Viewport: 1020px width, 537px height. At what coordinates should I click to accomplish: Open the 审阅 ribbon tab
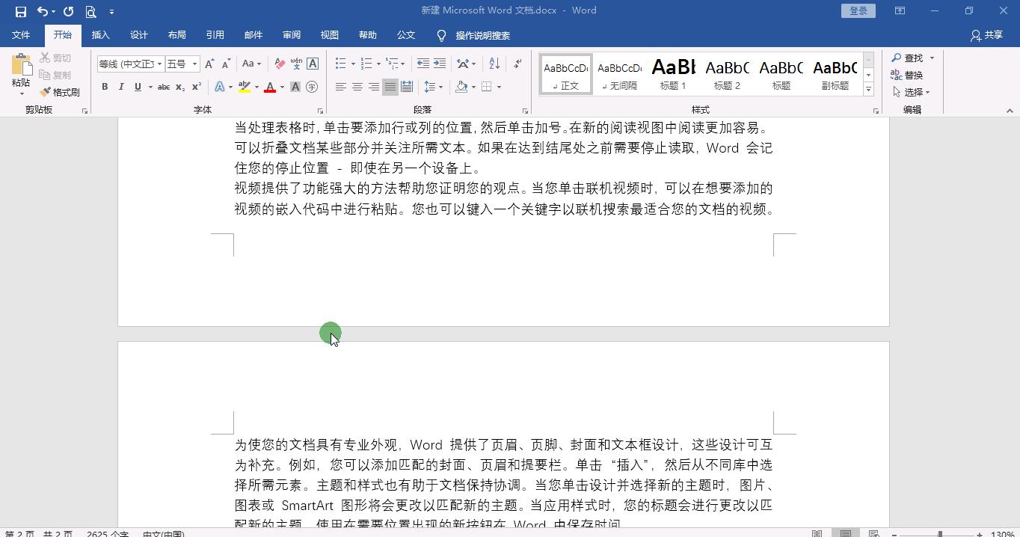[291, 34]
